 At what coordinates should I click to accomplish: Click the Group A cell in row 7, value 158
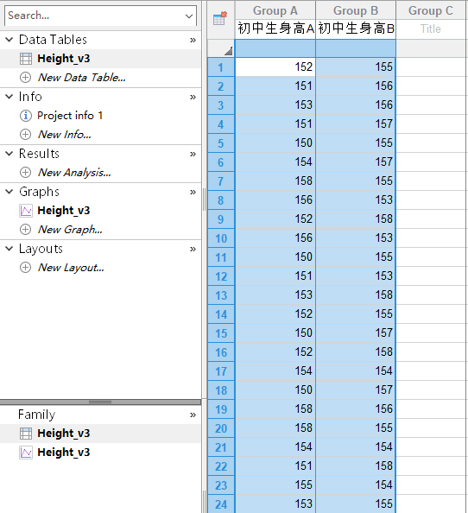[x=275, y=180]
